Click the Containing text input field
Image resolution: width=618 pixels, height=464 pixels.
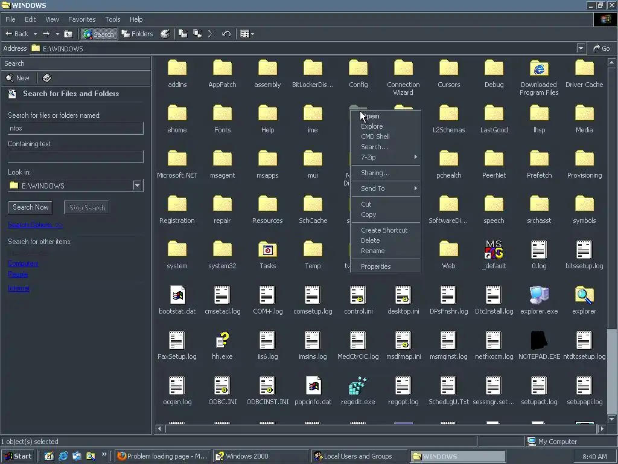pyautogui.click(x=75, y=156)
